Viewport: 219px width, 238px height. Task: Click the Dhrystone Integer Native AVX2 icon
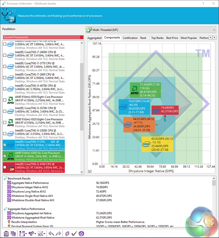(9, 187)
